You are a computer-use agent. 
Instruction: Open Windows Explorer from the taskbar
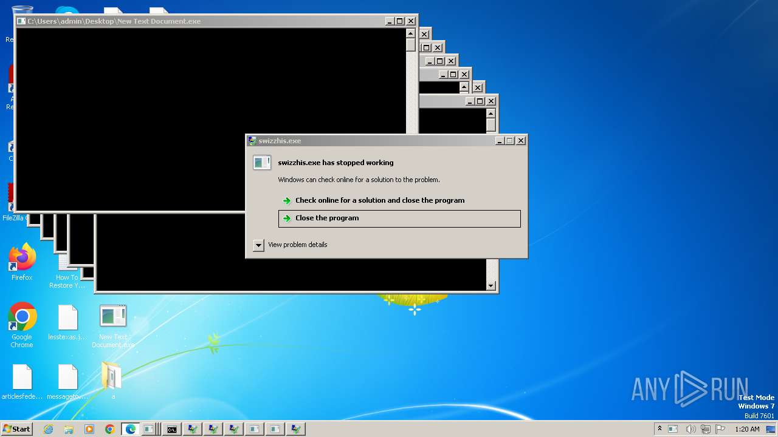click(x=69, y=429)
